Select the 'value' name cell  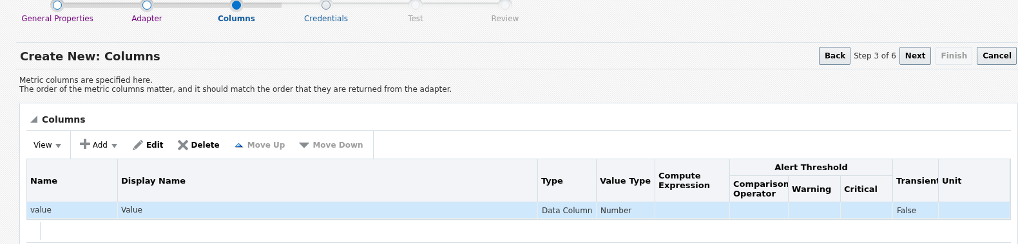(x=72, y=211)
